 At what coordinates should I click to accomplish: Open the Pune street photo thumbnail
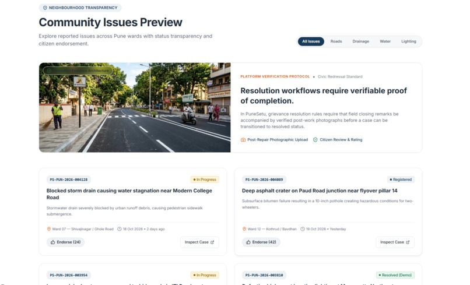[x=135, y=107]
